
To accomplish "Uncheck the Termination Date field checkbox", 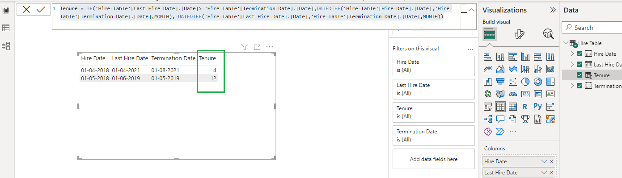I will click(580, 86).
